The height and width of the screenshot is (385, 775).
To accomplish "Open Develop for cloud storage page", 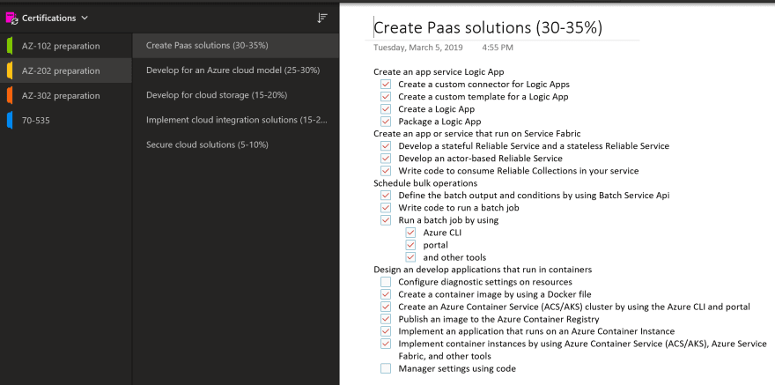I will coord(236,95).
